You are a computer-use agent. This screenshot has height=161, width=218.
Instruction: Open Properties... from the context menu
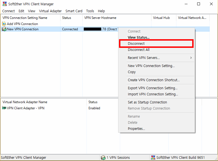(156, 128)
